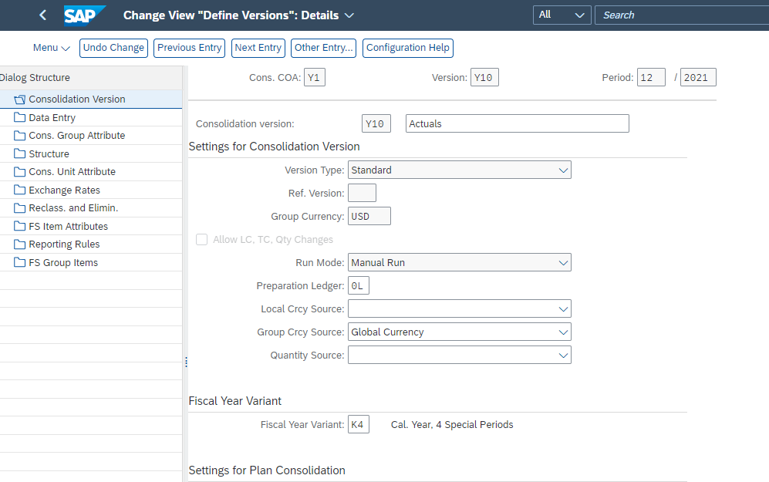Open the Menu menu

pyautogui.click(x=51, y=48)
